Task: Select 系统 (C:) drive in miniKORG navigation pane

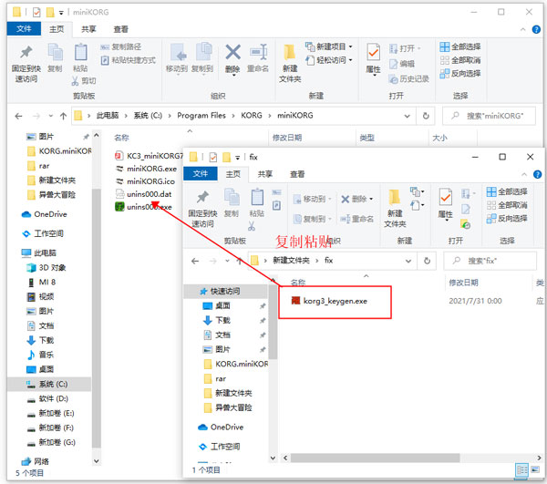Action: (x=47, y=385)
